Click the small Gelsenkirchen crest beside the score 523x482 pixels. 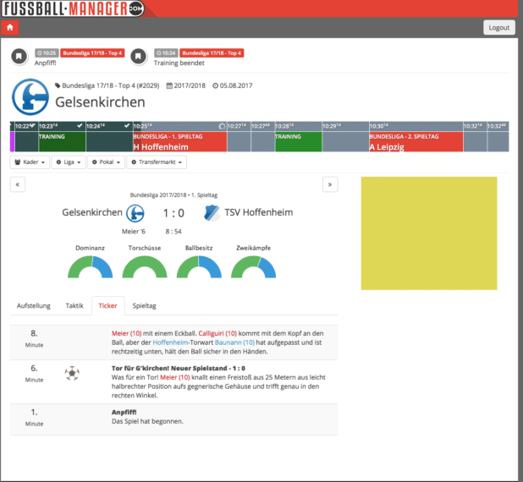point(135,213)
